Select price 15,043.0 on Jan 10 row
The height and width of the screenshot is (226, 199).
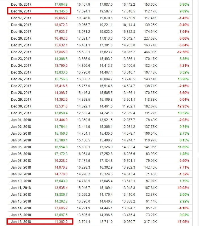pos(61,181)
